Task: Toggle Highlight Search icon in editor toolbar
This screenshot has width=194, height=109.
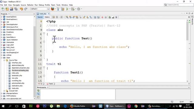Action: tap(77, 17)
